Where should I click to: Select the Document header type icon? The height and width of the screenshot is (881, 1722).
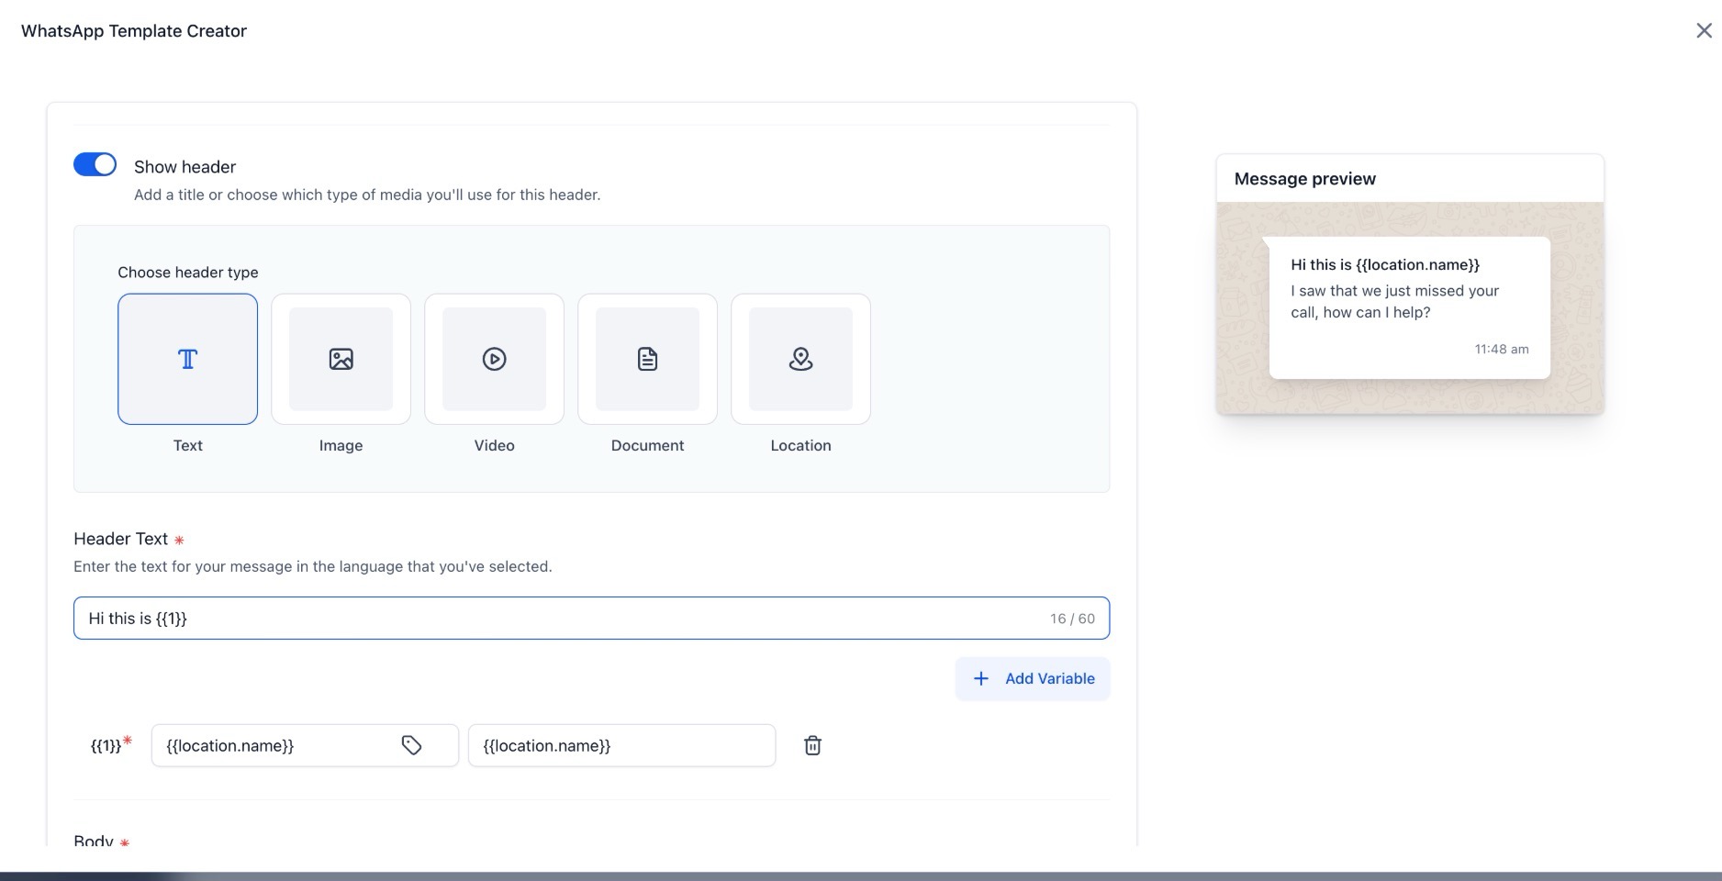tap(647, 359)
